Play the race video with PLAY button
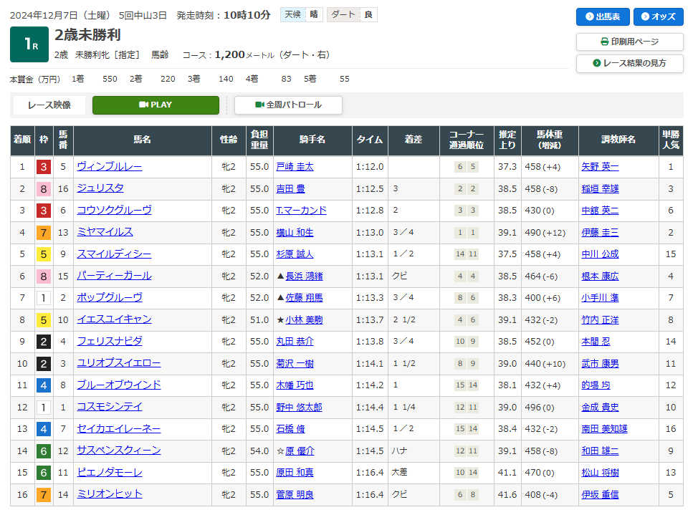Image resolution: width=693 pixels, height=515 pixels. (156, 105)
